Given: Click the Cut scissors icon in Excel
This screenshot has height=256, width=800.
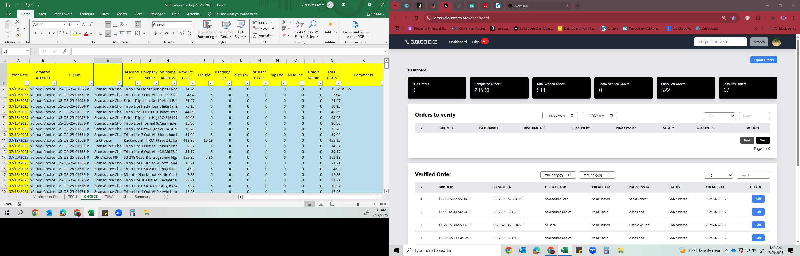Looking at the screenshot, I should [x=17, y=22].
